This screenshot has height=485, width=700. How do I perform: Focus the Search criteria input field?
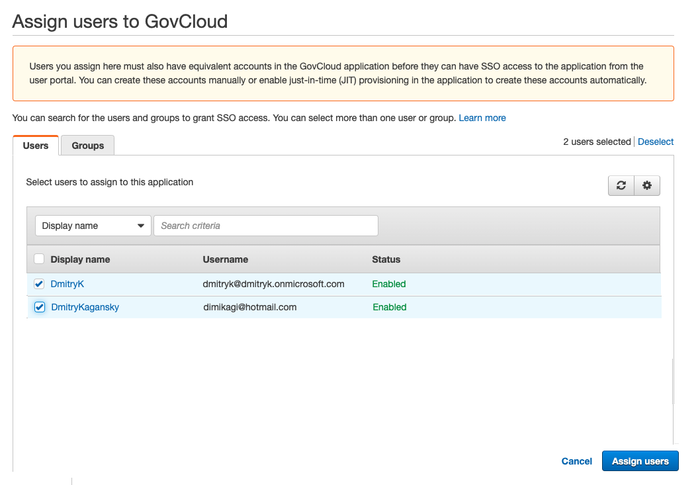click(x=266, y=226)
